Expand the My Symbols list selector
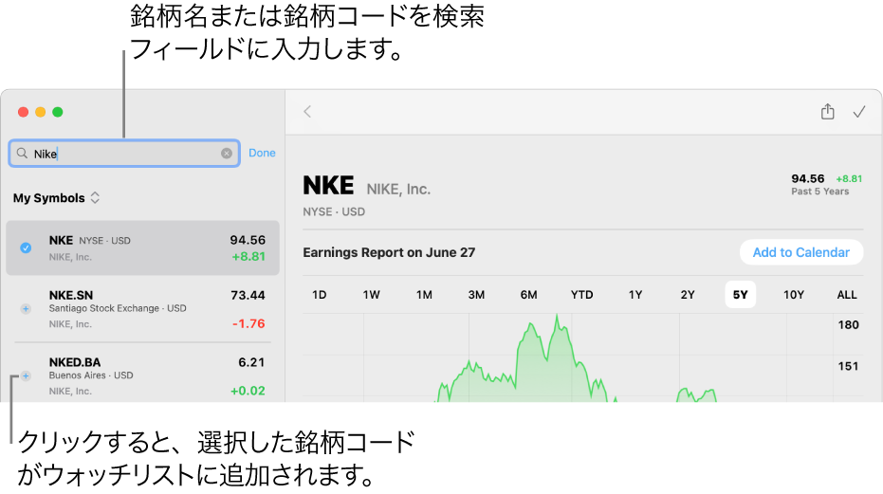Viewport: 883px width, 494px height. pos(56,198)
